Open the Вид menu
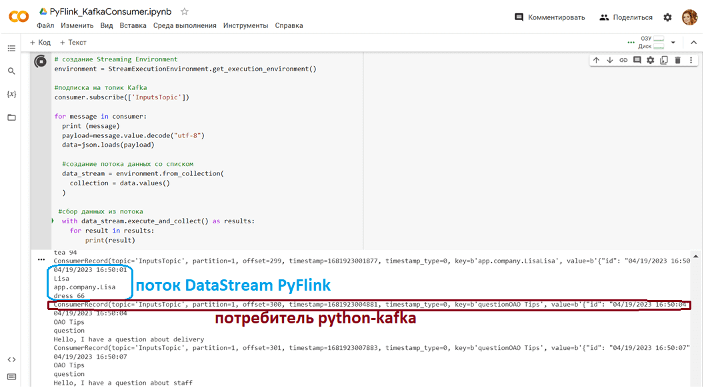This screenshot has width=704, height=388. pos(107,25)
